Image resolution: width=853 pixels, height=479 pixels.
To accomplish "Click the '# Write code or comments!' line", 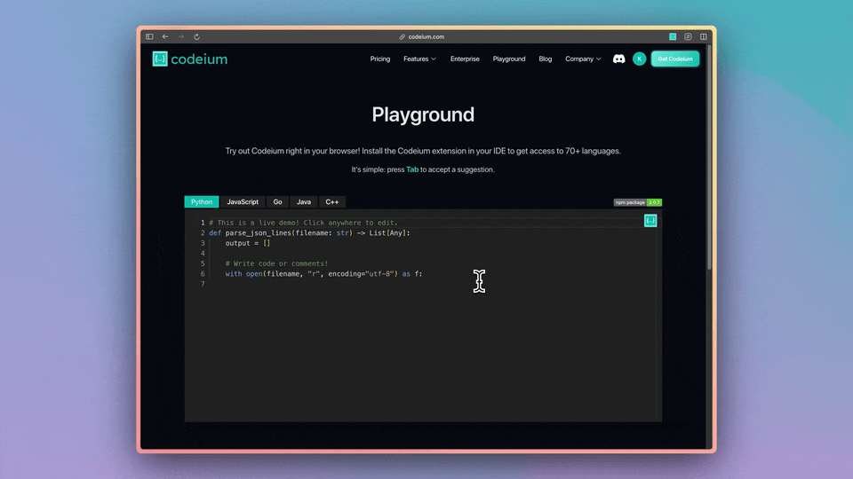I will point(277,263).
